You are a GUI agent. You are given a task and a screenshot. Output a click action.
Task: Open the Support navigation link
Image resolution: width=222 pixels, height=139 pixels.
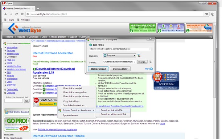[x=73, y=37]
